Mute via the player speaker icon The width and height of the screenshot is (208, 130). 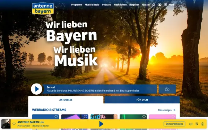(x=191, y=124)
